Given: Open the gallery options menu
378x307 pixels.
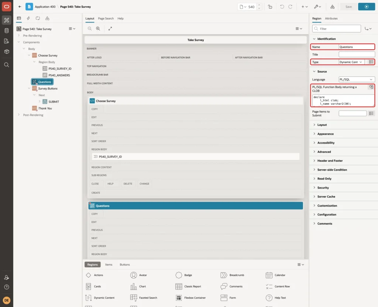Looking at the screenshot, I should pos(300,265).
